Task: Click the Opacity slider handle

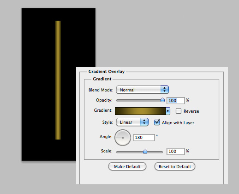Action: coord(162,100)
